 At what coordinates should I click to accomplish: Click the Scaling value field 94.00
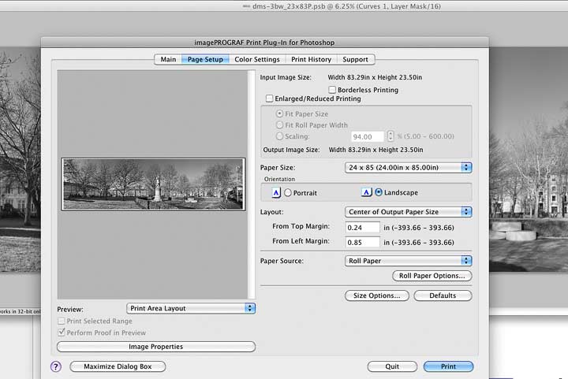368,136
